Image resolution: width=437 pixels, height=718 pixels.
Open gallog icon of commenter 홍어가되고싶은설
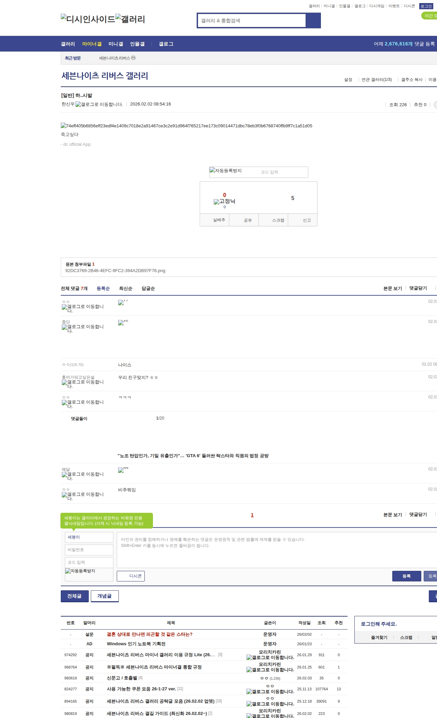click(x=65, y=382)
